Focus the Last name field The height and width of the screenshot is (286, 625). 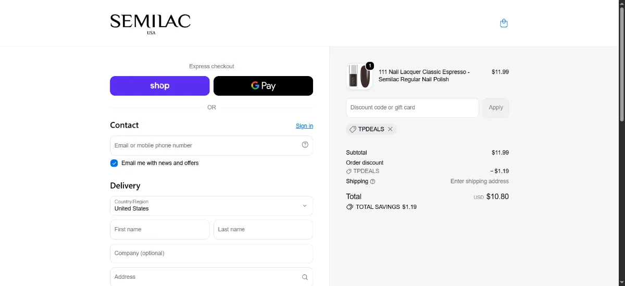click(263, 229)
